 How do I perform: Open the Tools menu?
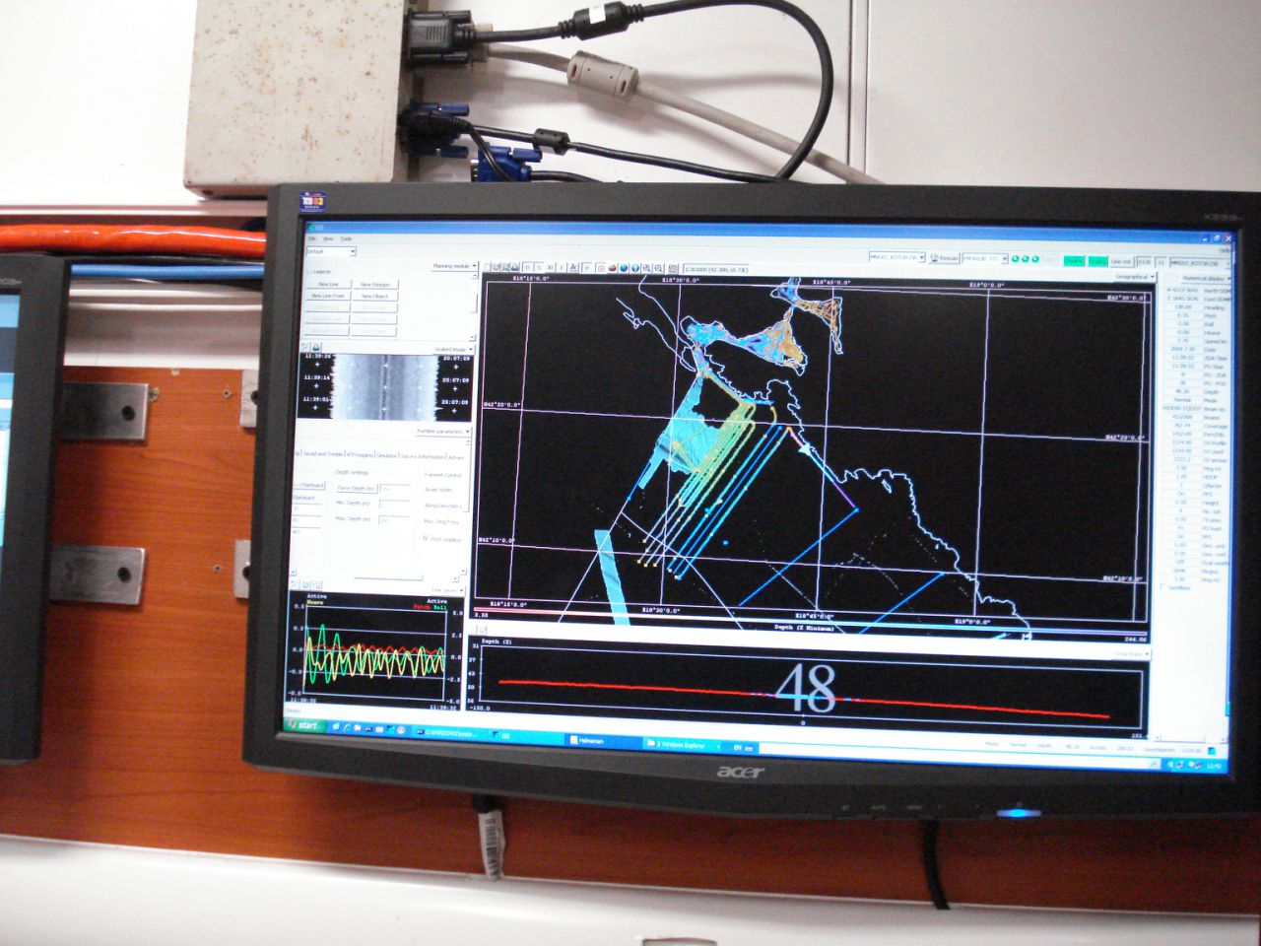tap(346, 238)
